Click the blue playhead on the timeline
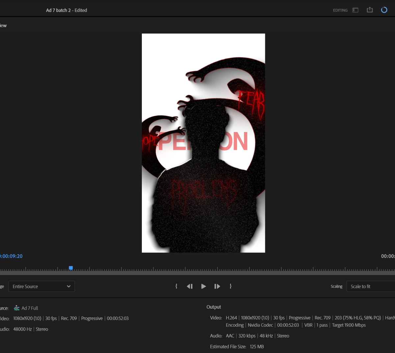Image resolution: width=395 pixels, height=353 pixels. pos(71,268)
